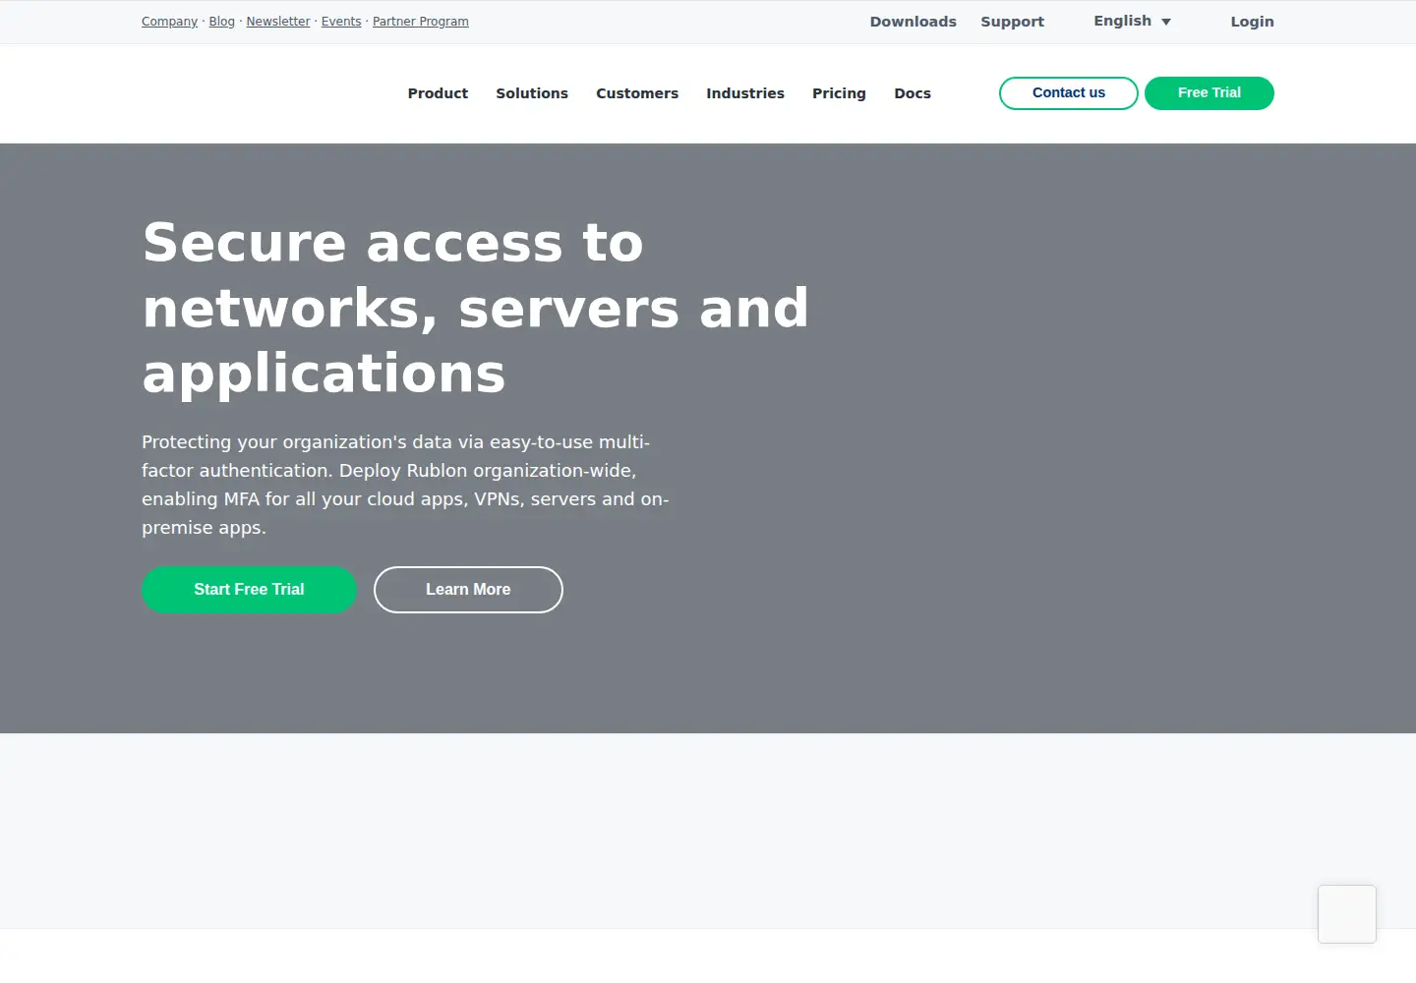This screenshot has width=1416, height=983.
Task: Open the Downloads page
Action: [x=913, y=22]
